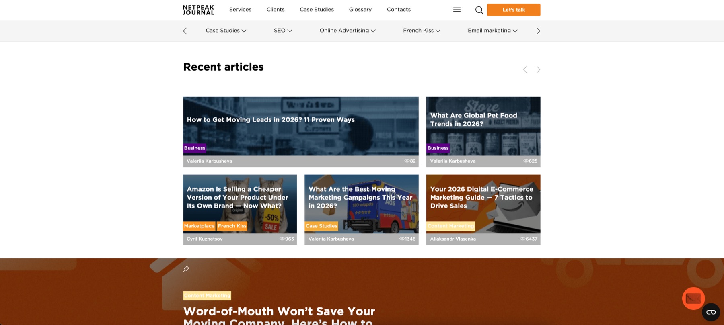Click the 82 views count on the Moving Leads card

[x=410, y=161]
